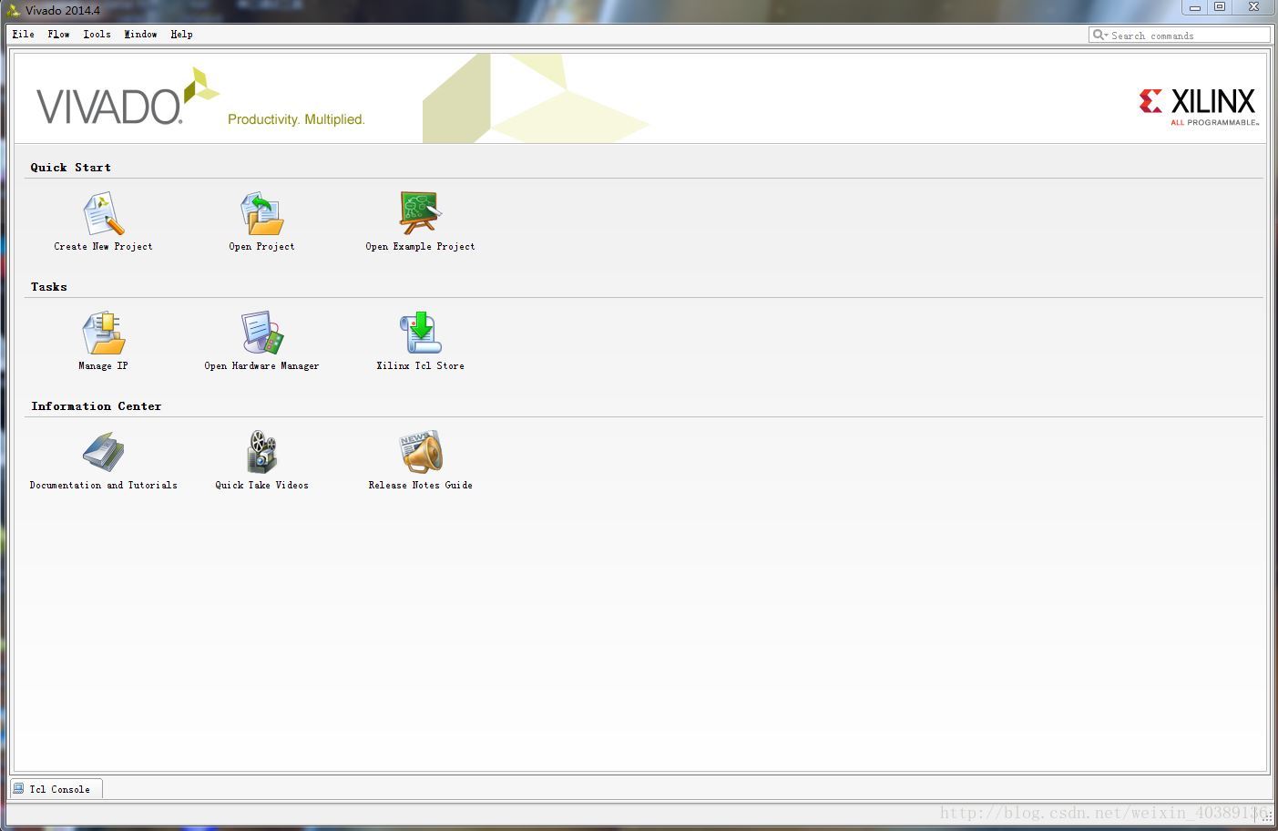Image resolution: width=1278 pixels, height=831 pixels.
Task: Open the Xilinx Tcl Store icon
Action: click(420, 333)
